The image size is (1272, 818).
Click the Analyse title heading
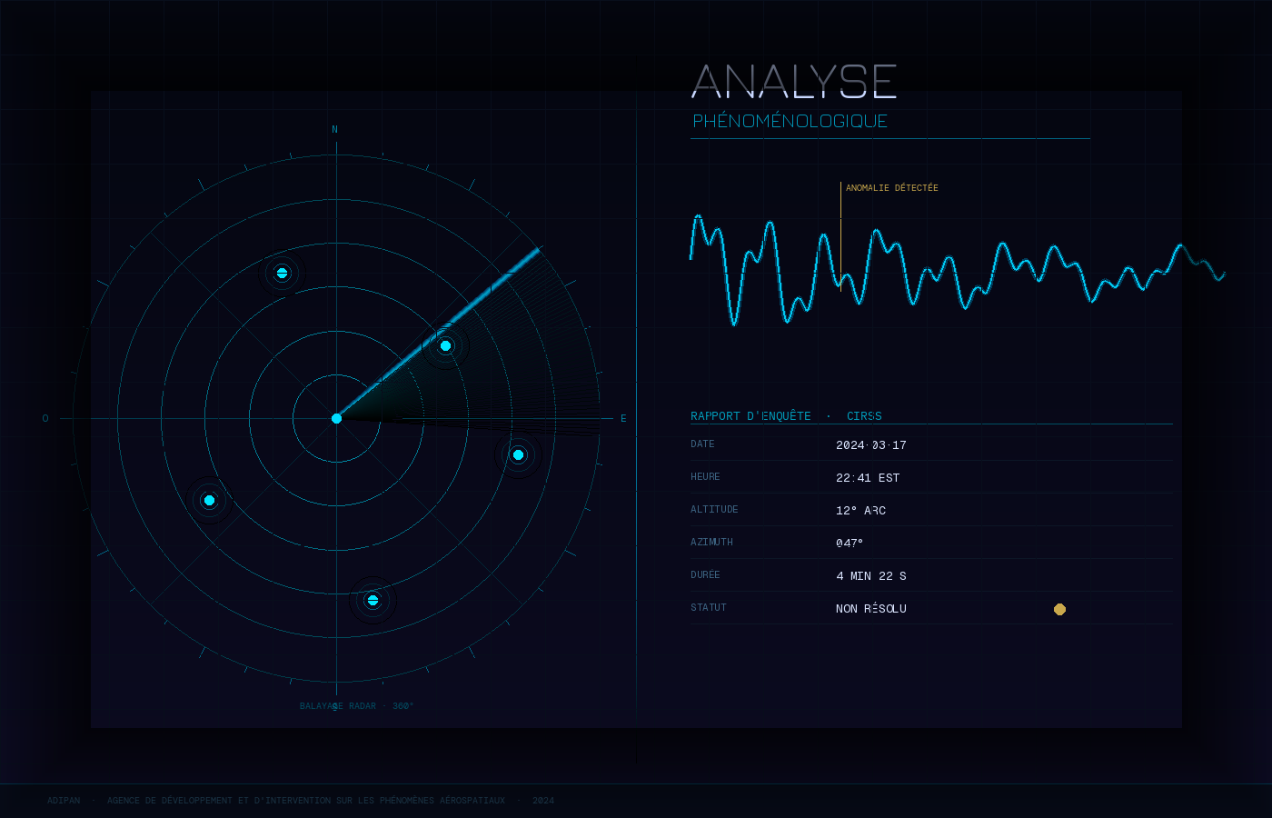point(794,82)
